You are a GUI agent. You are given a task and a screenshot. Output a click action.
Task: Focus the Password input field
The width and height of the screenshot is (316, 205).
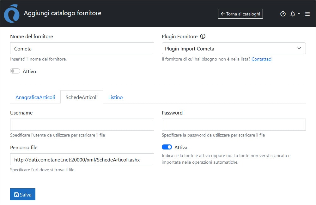pos(234,125)
